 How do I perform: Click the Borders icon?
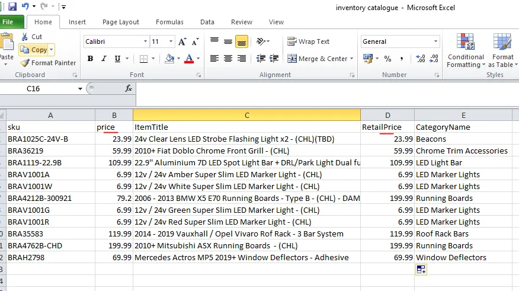click(143, 59)
